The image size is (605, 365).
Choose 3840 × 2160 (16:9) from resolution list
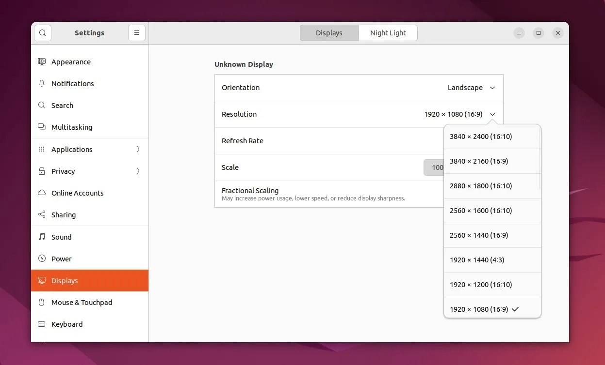click(479, 161)
